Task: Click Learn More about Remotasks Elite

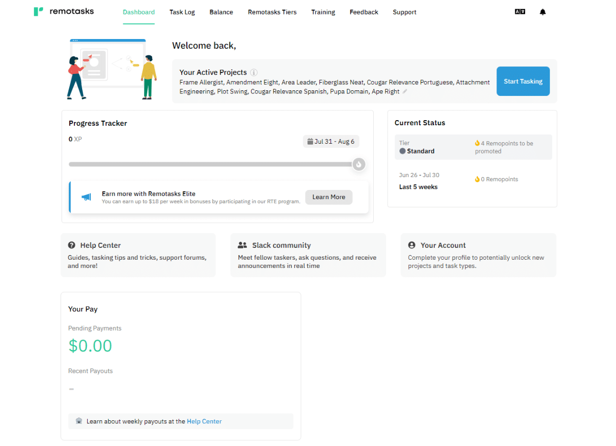Action: pyautogui.click(x=329, y=197)
